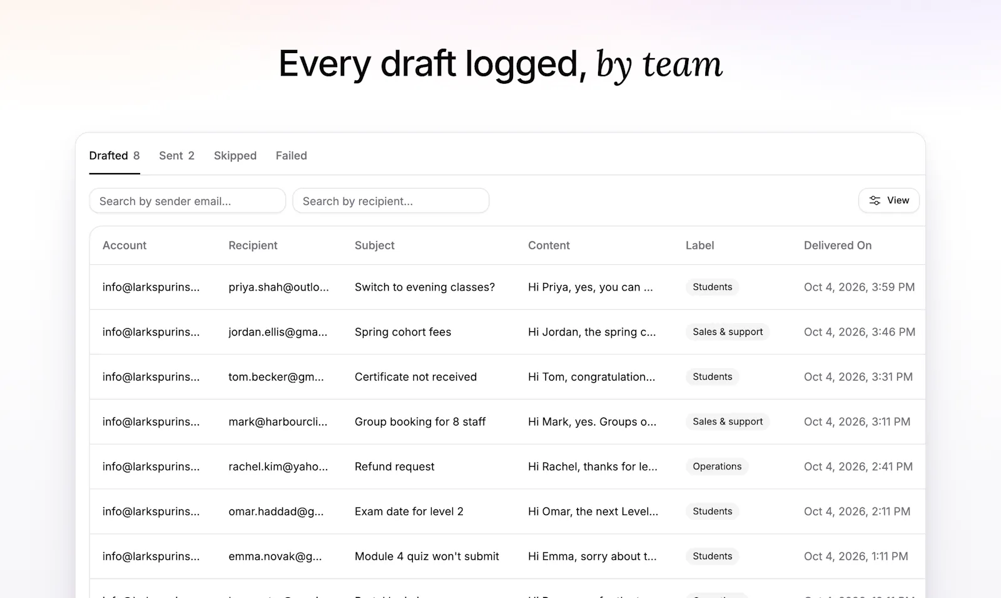Click the sliders icon in View button
Image resolution: width=1001 pixels, height=598 pixels.
(x=875, y=201)
